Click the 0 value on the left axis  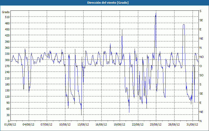click(x=9, y=121)
